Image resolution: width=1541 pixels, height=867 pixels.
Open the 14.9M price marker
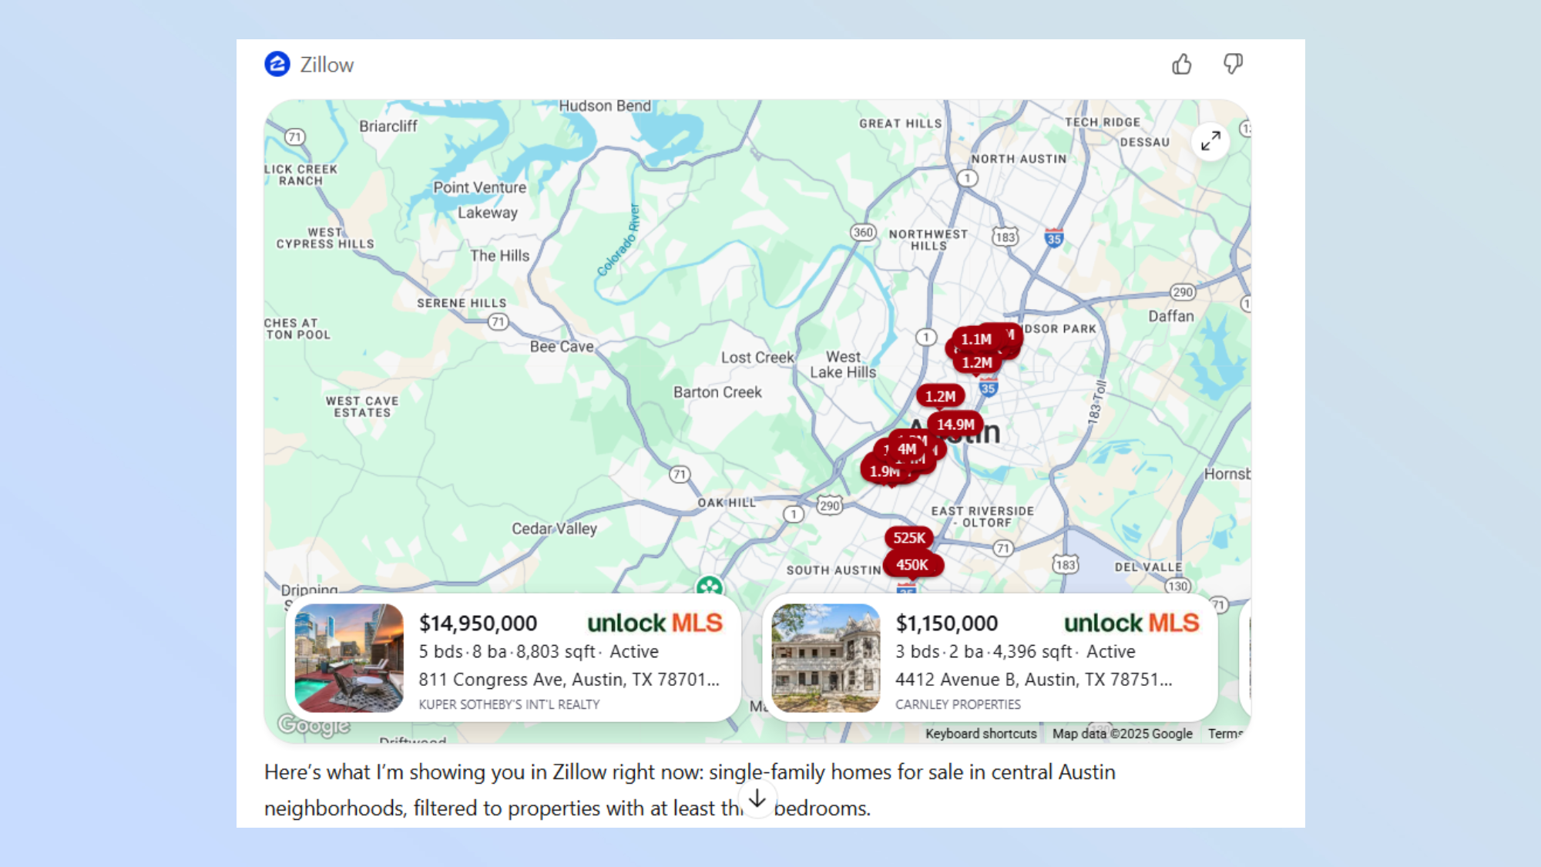pos(955,423)
